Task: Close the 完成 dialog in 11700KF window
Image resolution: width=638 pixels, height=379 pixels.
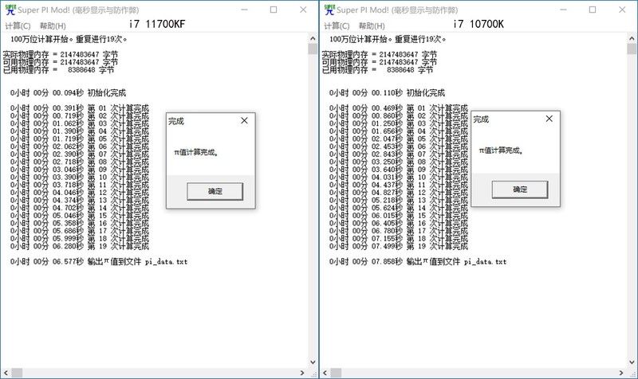Action: [x=244, y=121]
